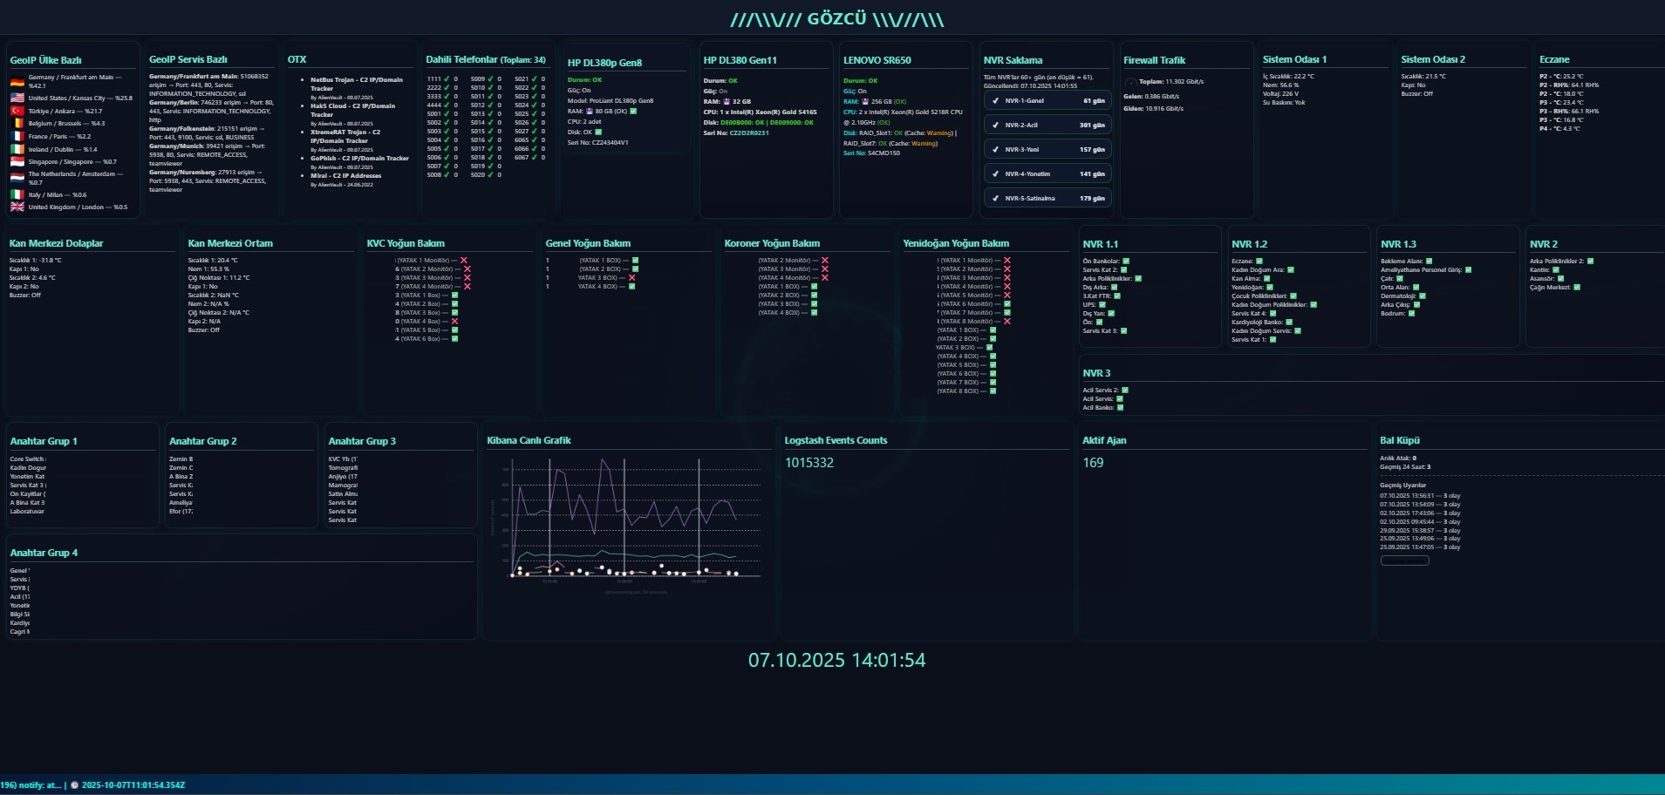Click the Germany flag icon

point(17,81)
